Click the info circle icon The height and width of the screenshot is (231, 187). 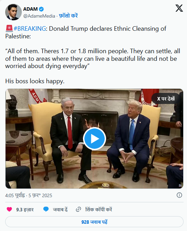[x=179, y=195]
